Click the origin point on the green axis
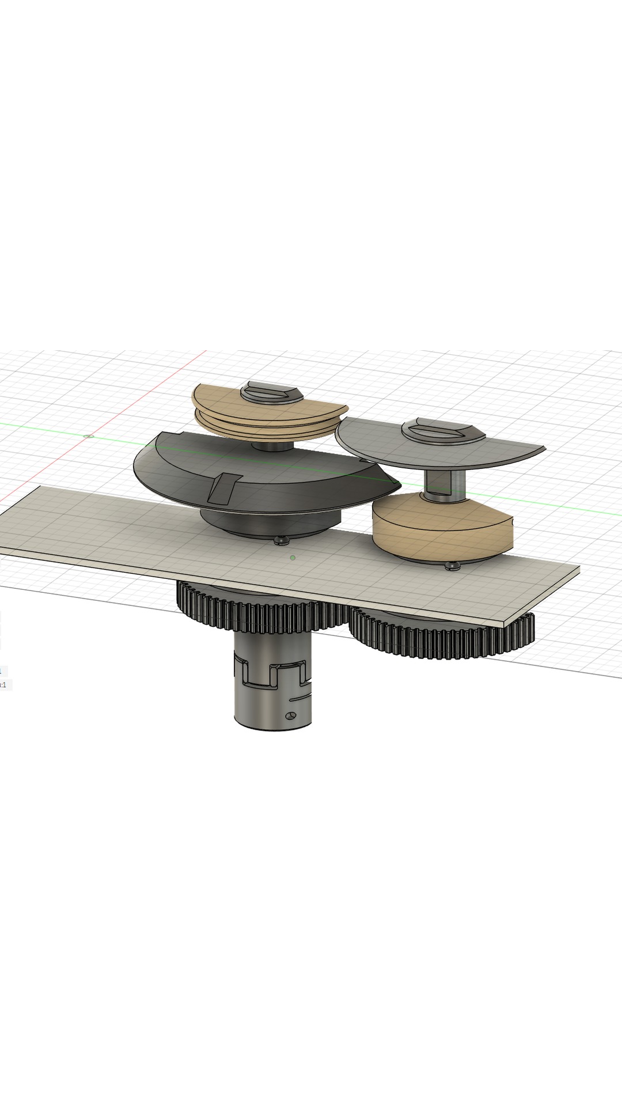 click(x=88, y=436)
